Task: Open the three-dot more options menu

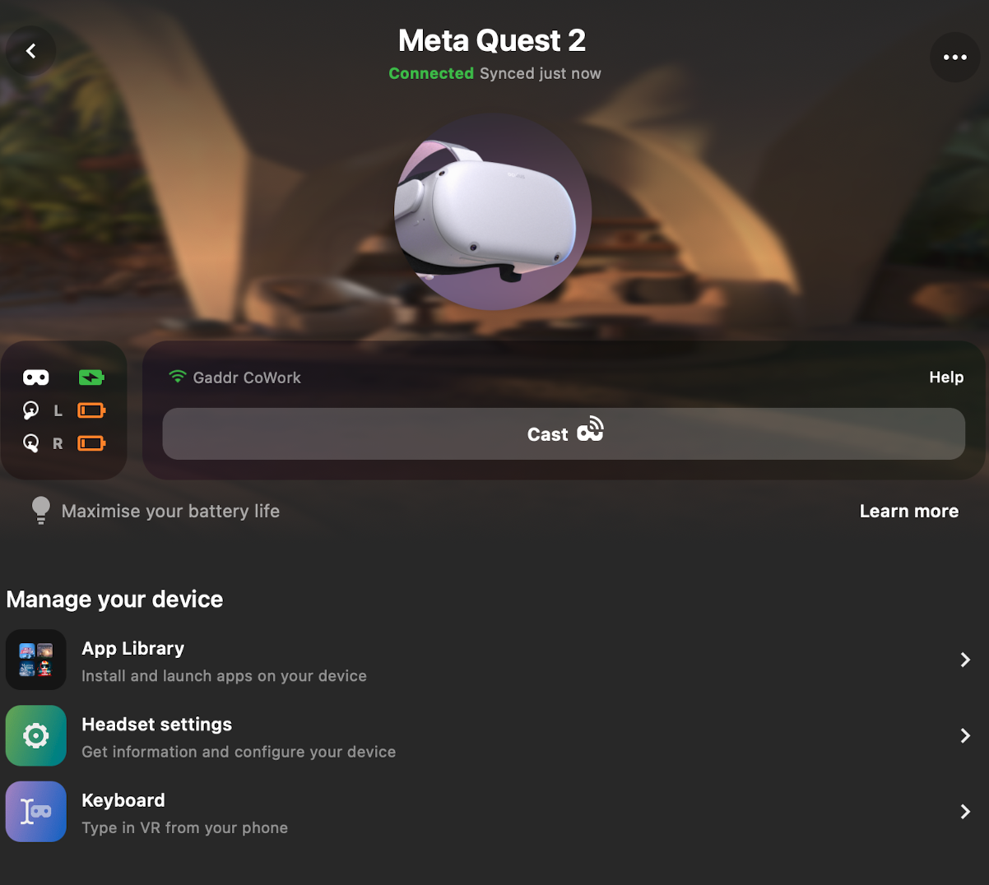Action: click(x=954, y=57)
